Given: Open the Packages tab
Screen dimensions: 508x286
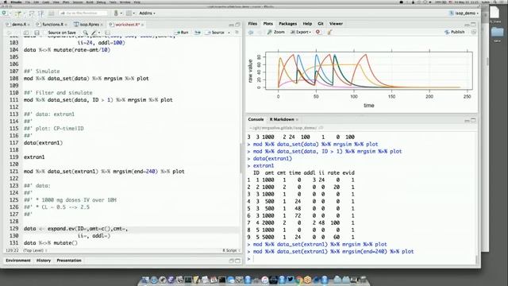Looking at the screenshot, I should tap(287, 24).
